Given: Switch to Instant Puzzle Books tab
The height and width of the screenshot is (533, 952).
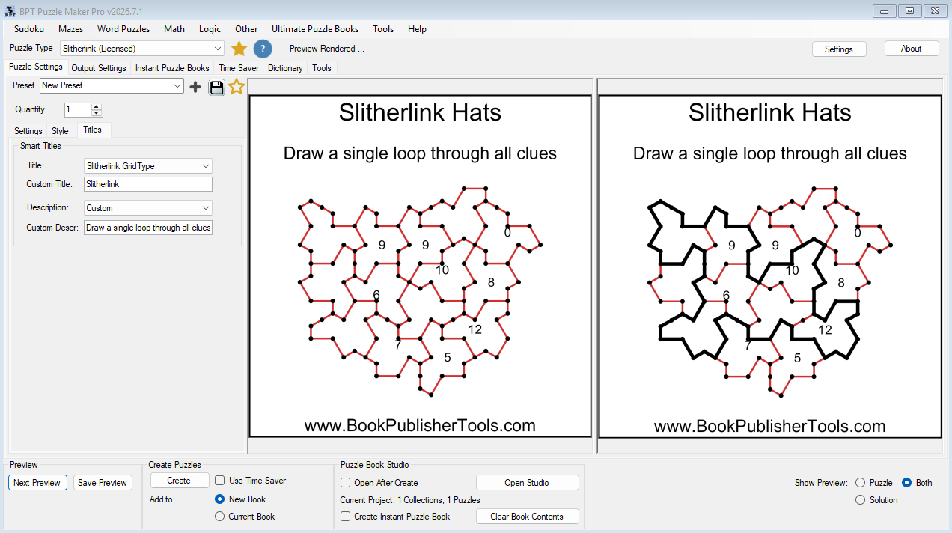Looking at the screenshot, I should click(172, 68).
